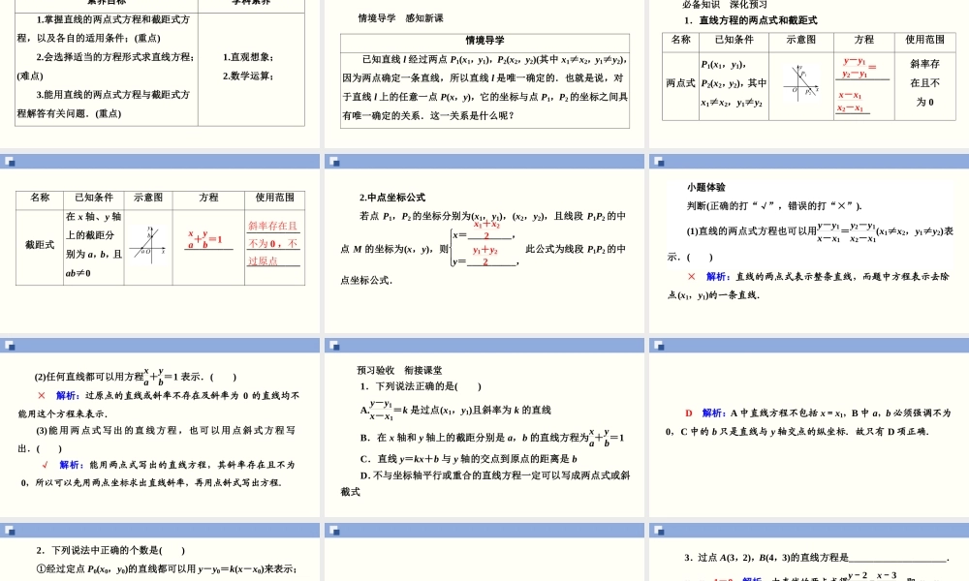Click the header icon above the 截距式 table slide
This screenshot has width=969, height=581.
10,162
